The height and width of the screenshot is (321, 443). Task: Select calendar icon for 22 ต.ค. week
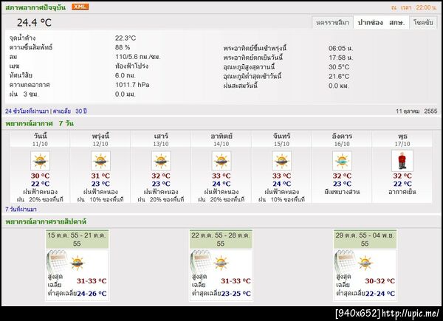tap(201, 261)
